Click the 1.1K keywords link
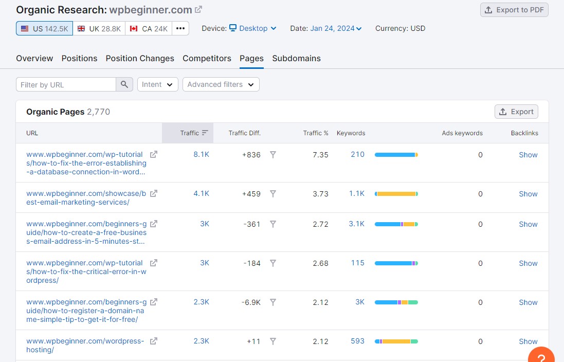This screenshot has width=564, height=362. pos(357,193)
